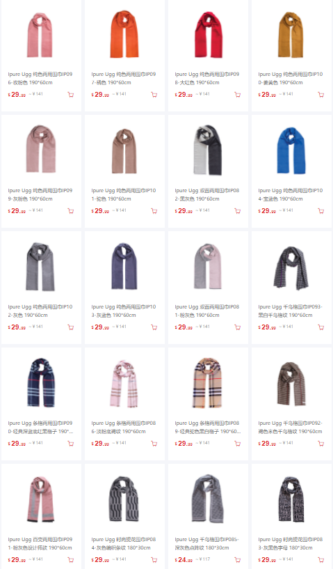333x569 pixels.
Task: Add the ginger yellow scarf to cart
Action: point(320,95)
